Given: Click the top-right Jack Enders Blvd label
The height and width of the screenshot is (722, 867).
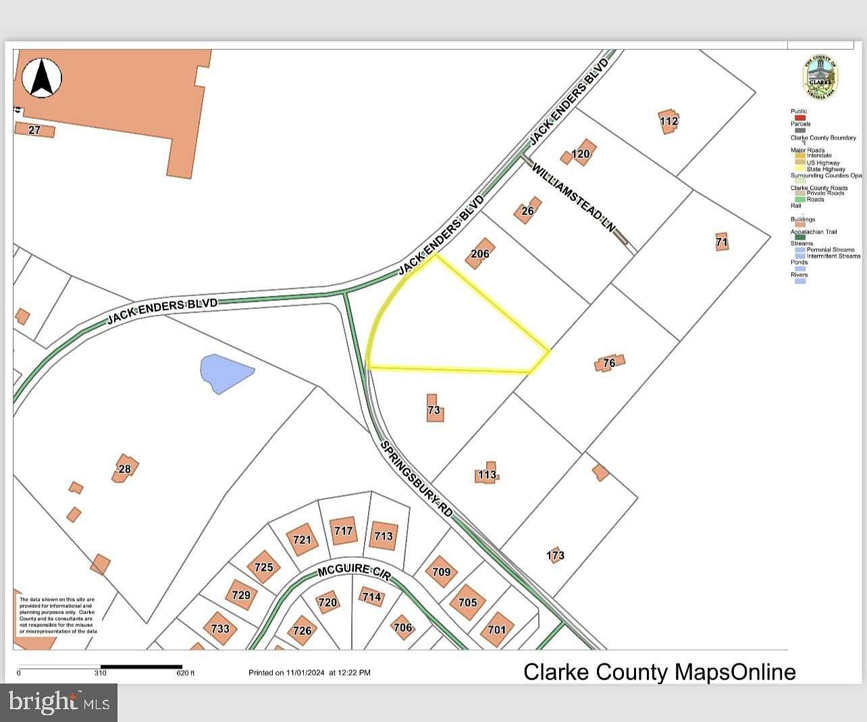Looking at the screenshot, I should click(x=569, y=100).
